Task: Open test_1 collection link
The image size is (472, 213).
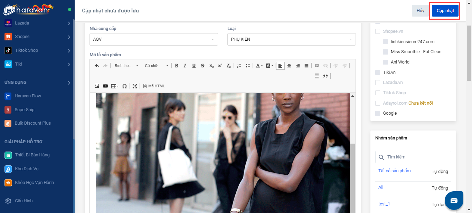Action: (384, 204)
